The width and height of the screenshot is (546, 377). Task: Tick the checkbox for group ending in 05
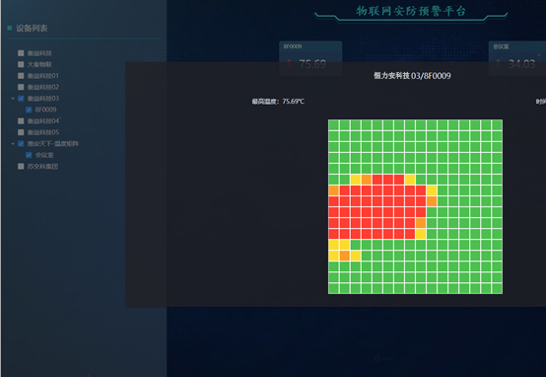click(x=21, y=132)
